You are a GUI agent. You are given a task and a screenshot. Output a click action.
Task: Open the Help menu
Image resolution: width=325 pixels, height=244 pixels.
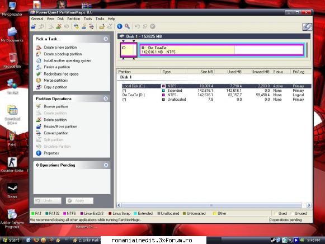[x=111, y=19]
